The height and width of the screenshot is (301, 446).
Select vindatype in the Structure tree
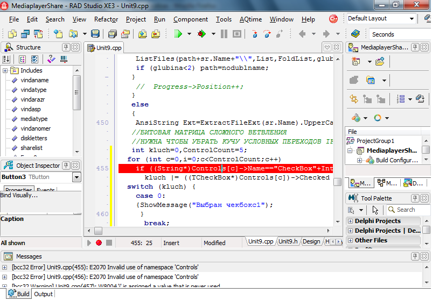pyautogui.click(x=33, y=90)
